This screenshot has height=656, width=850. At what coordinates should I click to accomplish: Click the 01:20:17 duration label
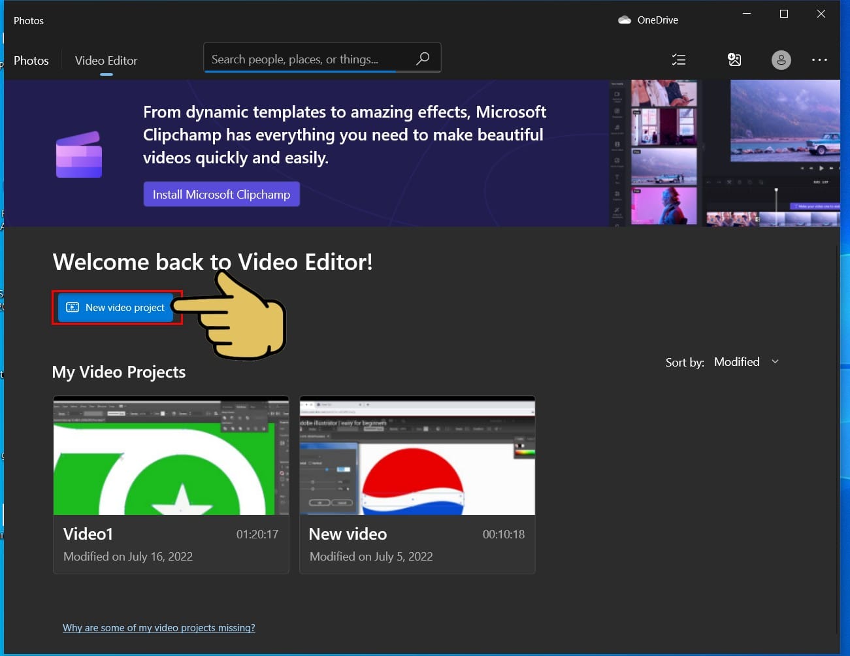(x=257, y=534)
